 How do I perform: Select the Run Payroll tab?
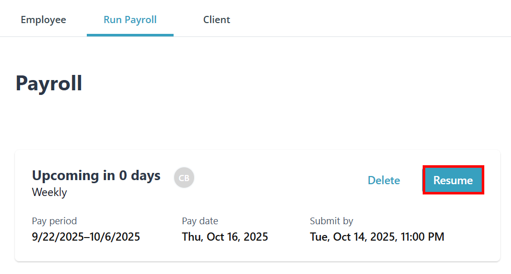(x=130, y=20)
